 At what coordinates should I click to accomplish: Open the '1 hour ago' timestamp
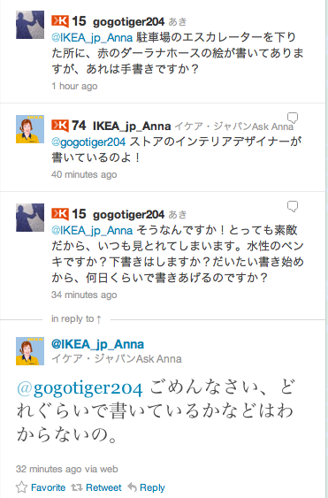74,86
